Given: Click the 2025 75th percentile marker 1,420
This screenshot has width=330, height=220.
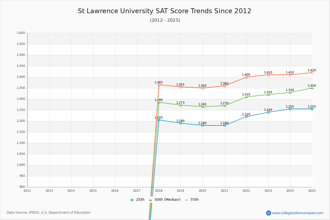Looking at the screenshot, I should tap(312, 73).
